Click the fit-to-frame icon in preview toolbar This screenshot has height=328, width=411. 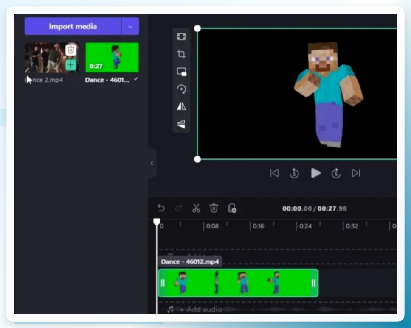181,36
